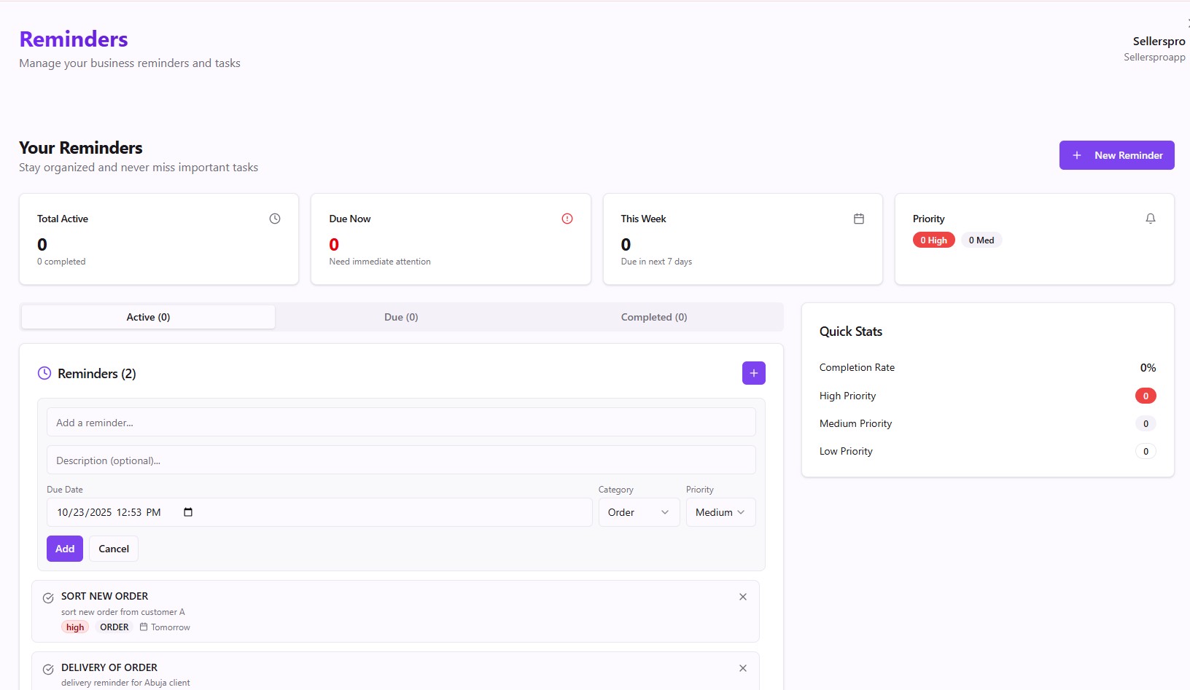Mark SORT NEW ORDER reminder as complete

point(48,598)
